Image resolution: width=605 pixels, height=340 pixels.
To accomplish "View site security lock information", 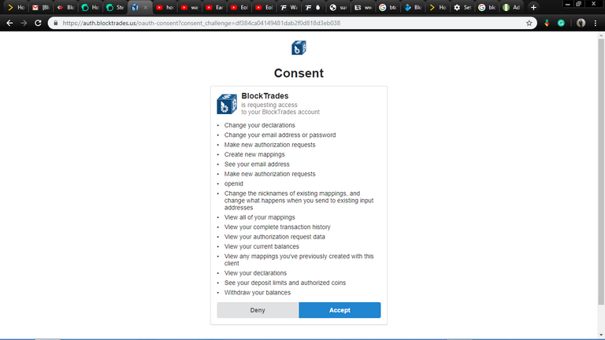I will (x=56, y=23).
